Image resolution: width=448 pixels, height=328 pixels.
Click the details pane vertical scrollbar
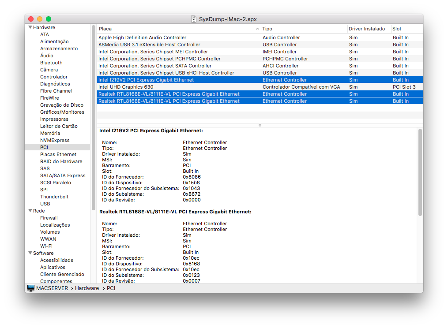point(420,172)
